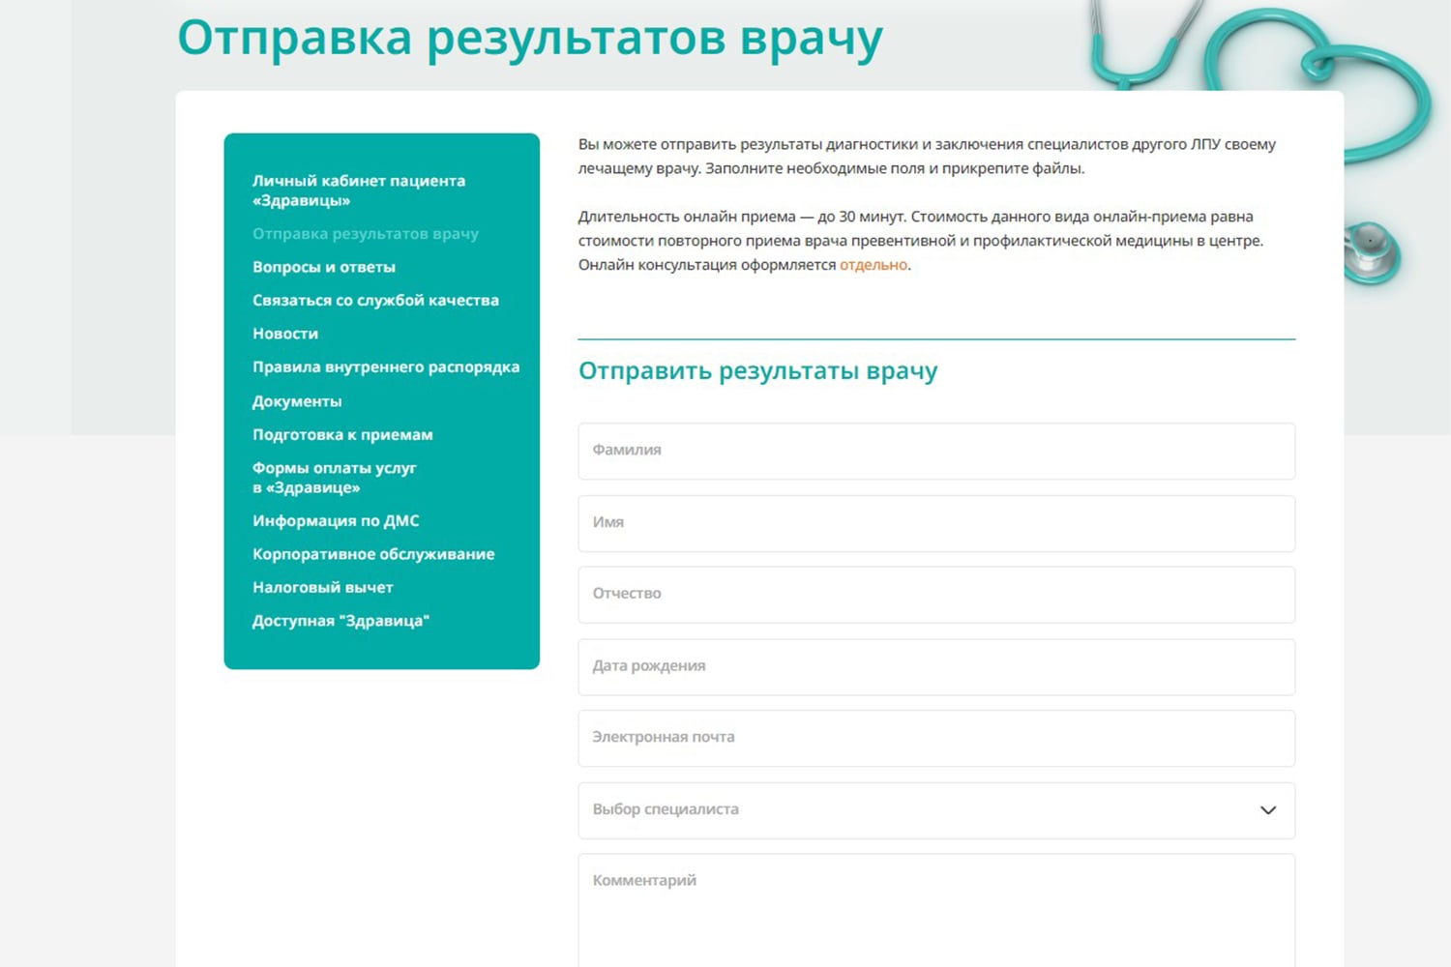Image resolution: width=1451 pixels, height=967 pixels.
Task: Open the Выбор специалиста dropdown
Action: coord(936,810)
